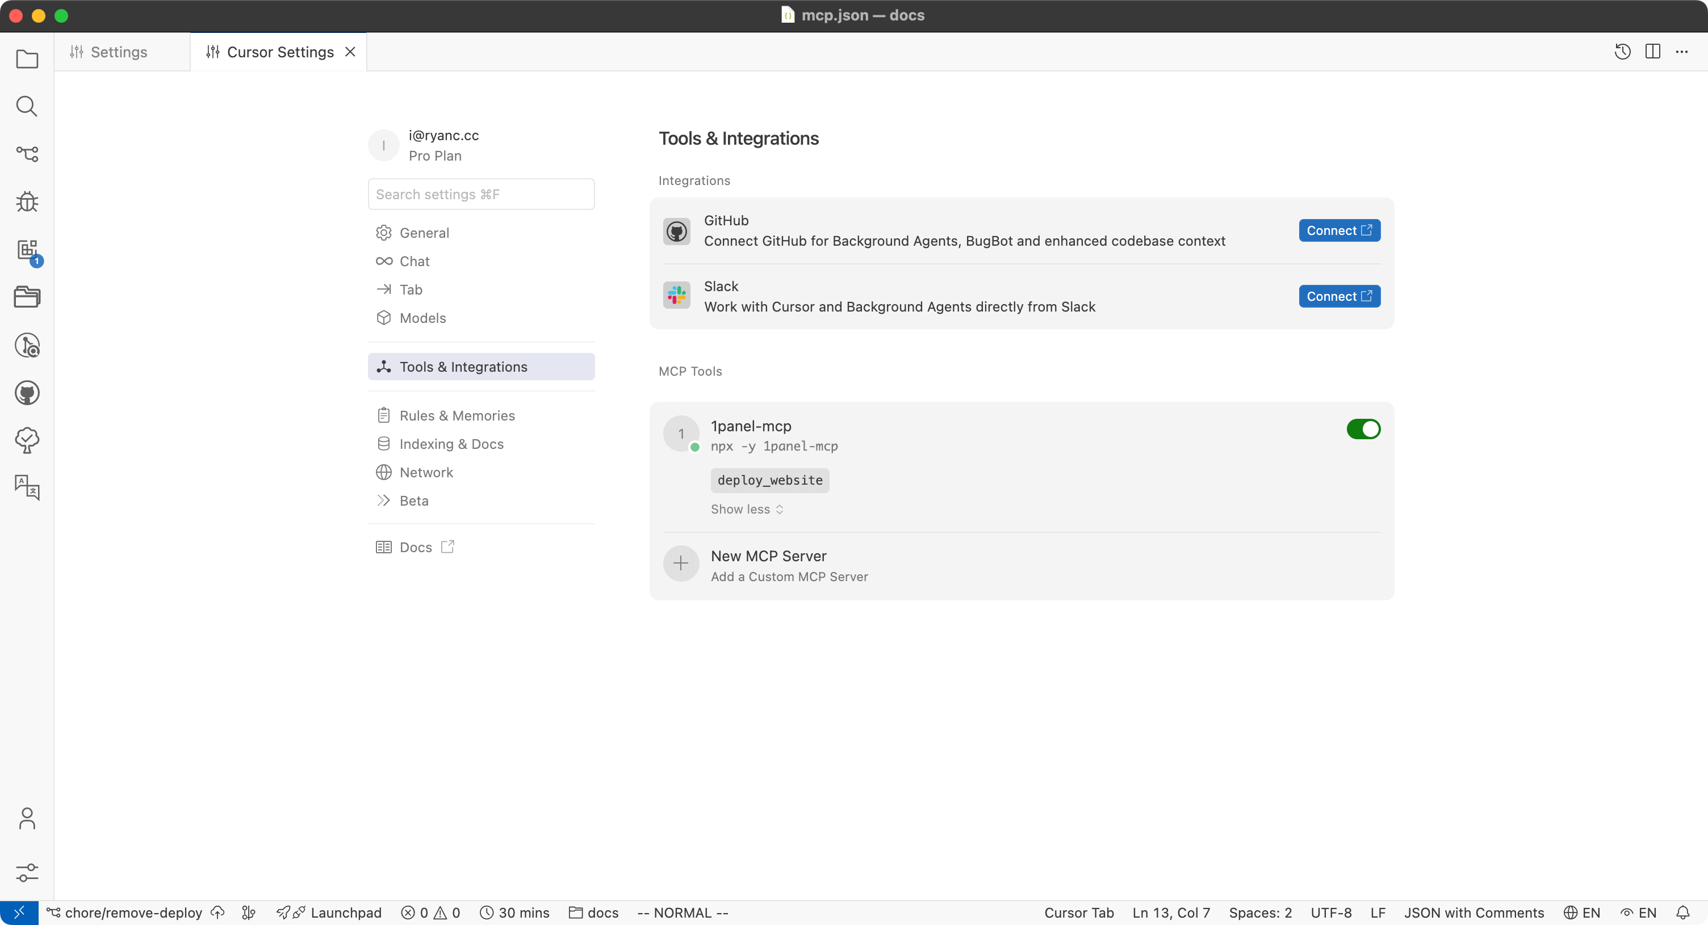
Task: Disable the 1panel-mcp server toggle
Action: [x=1363, y=428]
